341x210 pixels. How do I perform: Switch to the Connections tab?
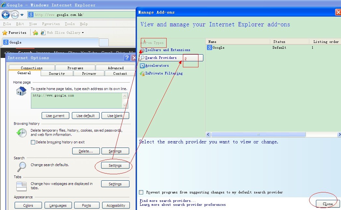click(32, 68)
